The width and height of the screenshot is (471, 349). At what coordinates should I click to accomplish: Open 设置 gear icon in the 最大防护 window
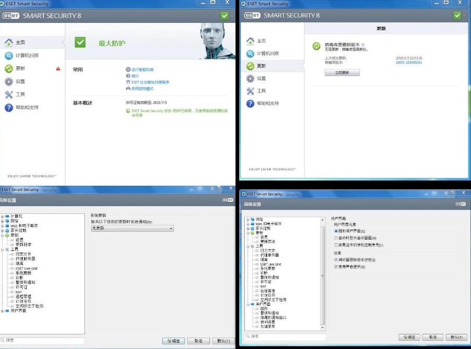tap(9, 81)
